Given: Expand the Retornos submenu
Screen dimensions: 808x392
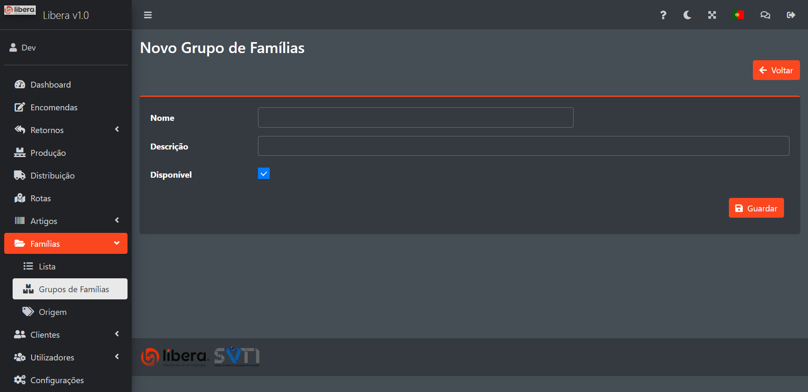Looking at the screenshot, I should [x=66, y=130].
